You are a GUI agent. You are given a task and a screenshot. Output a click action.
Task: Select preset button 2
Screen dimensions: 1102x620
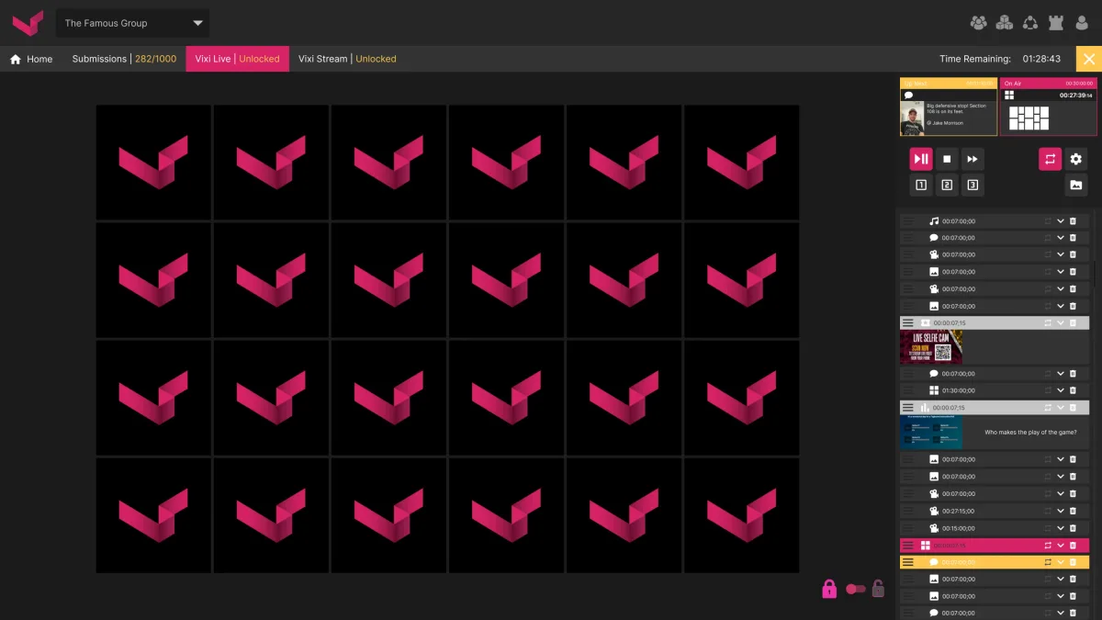pyautogui.click(x=947, y=185)
